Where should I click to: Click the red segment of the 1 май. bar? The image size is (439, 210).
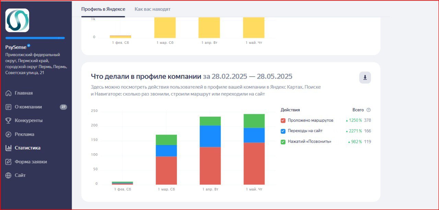pyautogui.click(x=254, y=163)
